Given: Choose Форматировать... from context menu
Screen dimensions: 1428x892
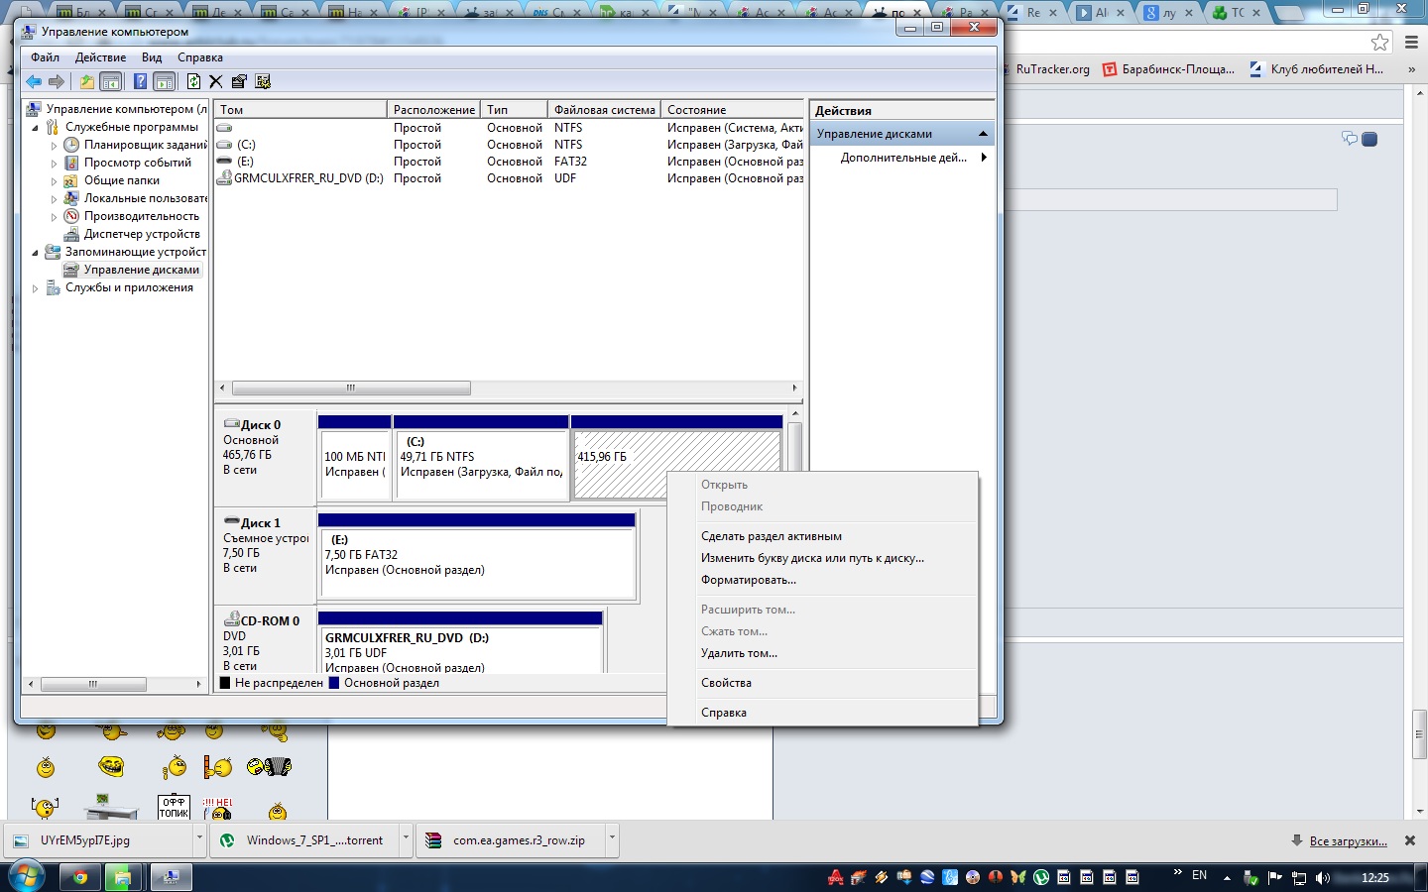Looking at the screenshot, I should click(x=748, y=580).
